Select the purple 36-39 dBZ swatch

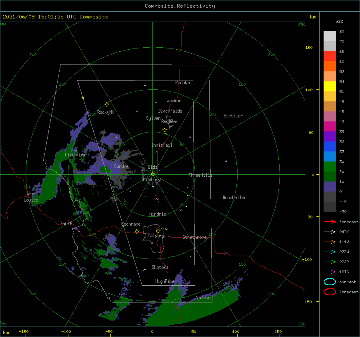[330, 136]
